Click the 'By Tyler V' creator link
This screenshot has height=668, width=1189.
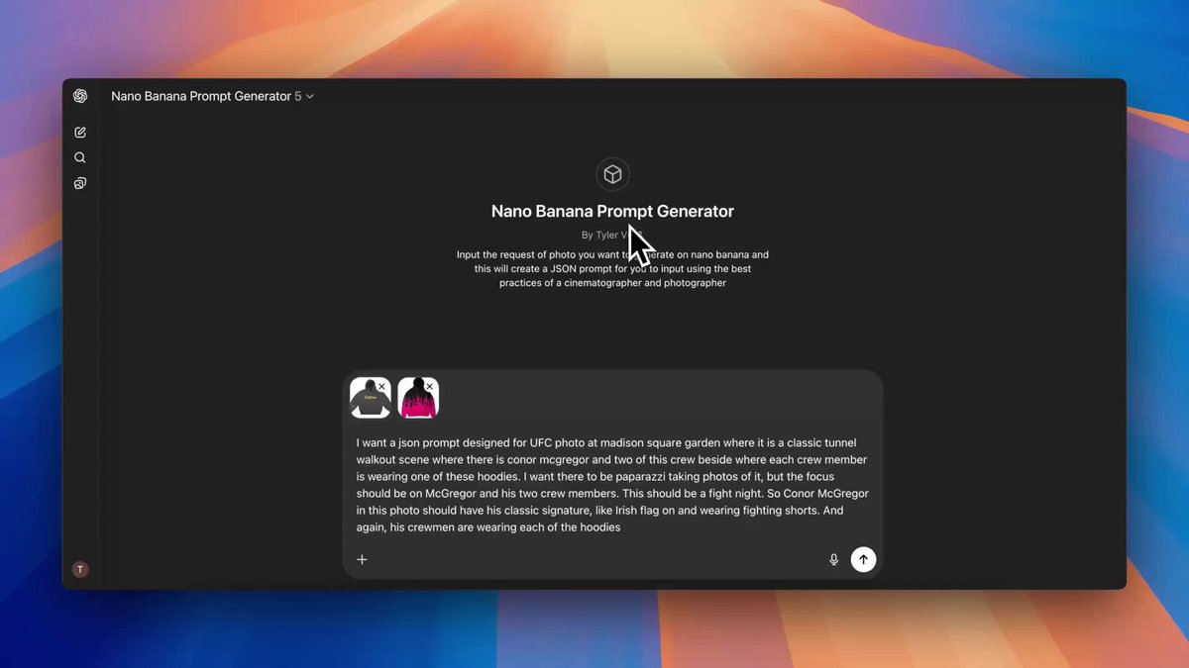612,235
